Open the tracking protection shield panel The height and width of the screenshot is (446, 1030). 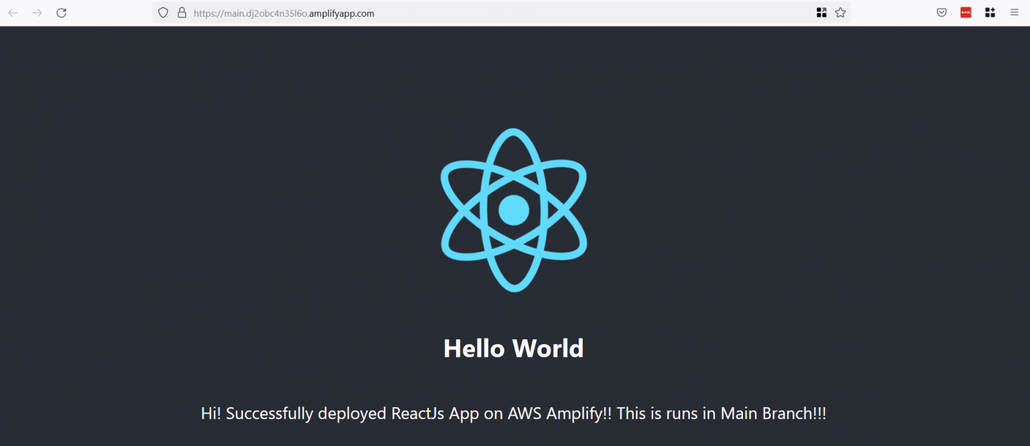tap(163, 12)
